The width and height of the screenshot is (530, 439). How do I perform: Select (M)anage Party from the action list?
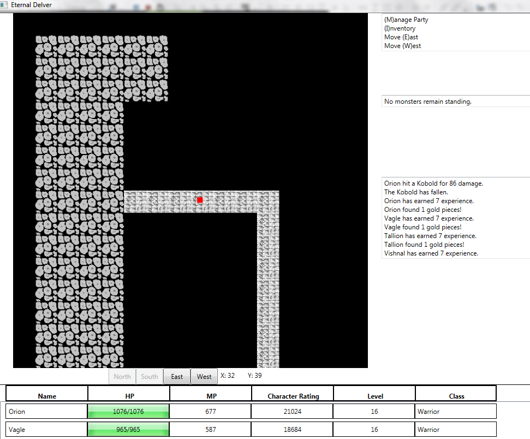(406, 20)
